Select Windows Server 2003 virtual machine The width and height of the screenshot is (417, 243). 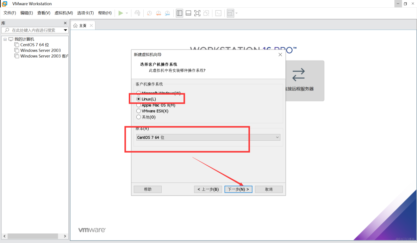[x=41, y=50]
